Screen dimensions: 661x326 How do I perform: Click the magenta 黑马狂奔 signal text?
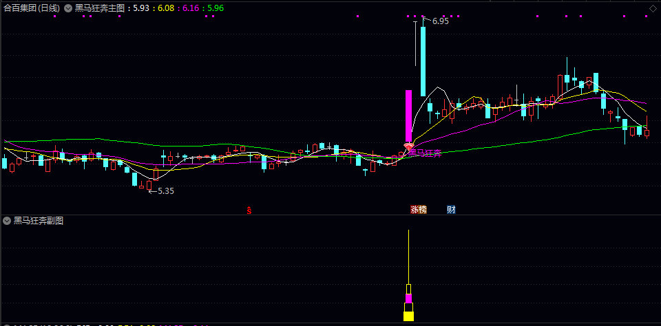pos(426,153)
